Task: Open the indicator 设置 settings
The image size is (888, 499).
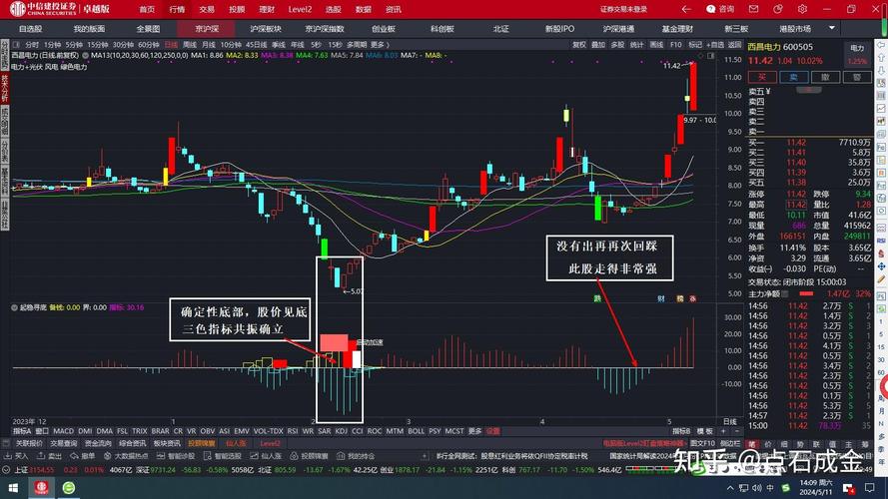Action: click(493, 431)
